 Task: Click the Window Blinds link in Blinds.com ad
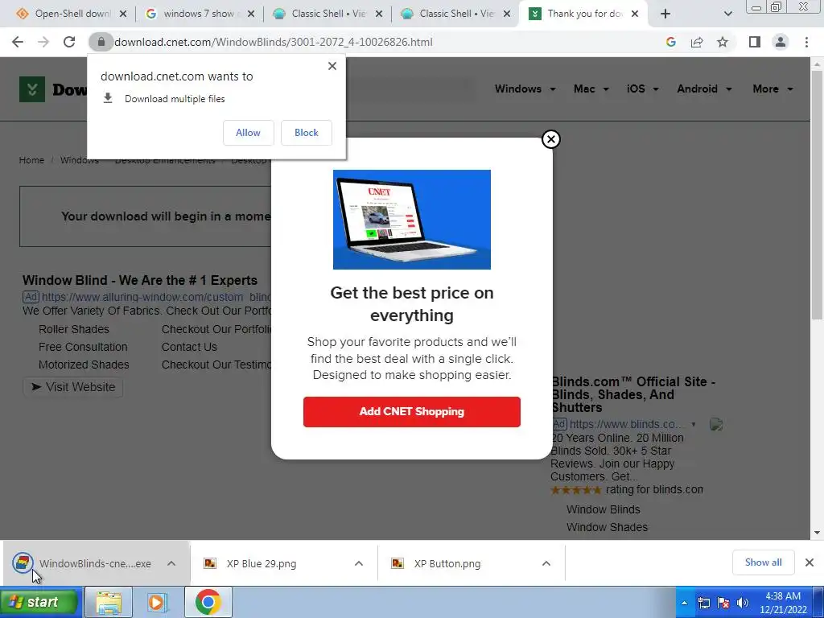point(604,509)
